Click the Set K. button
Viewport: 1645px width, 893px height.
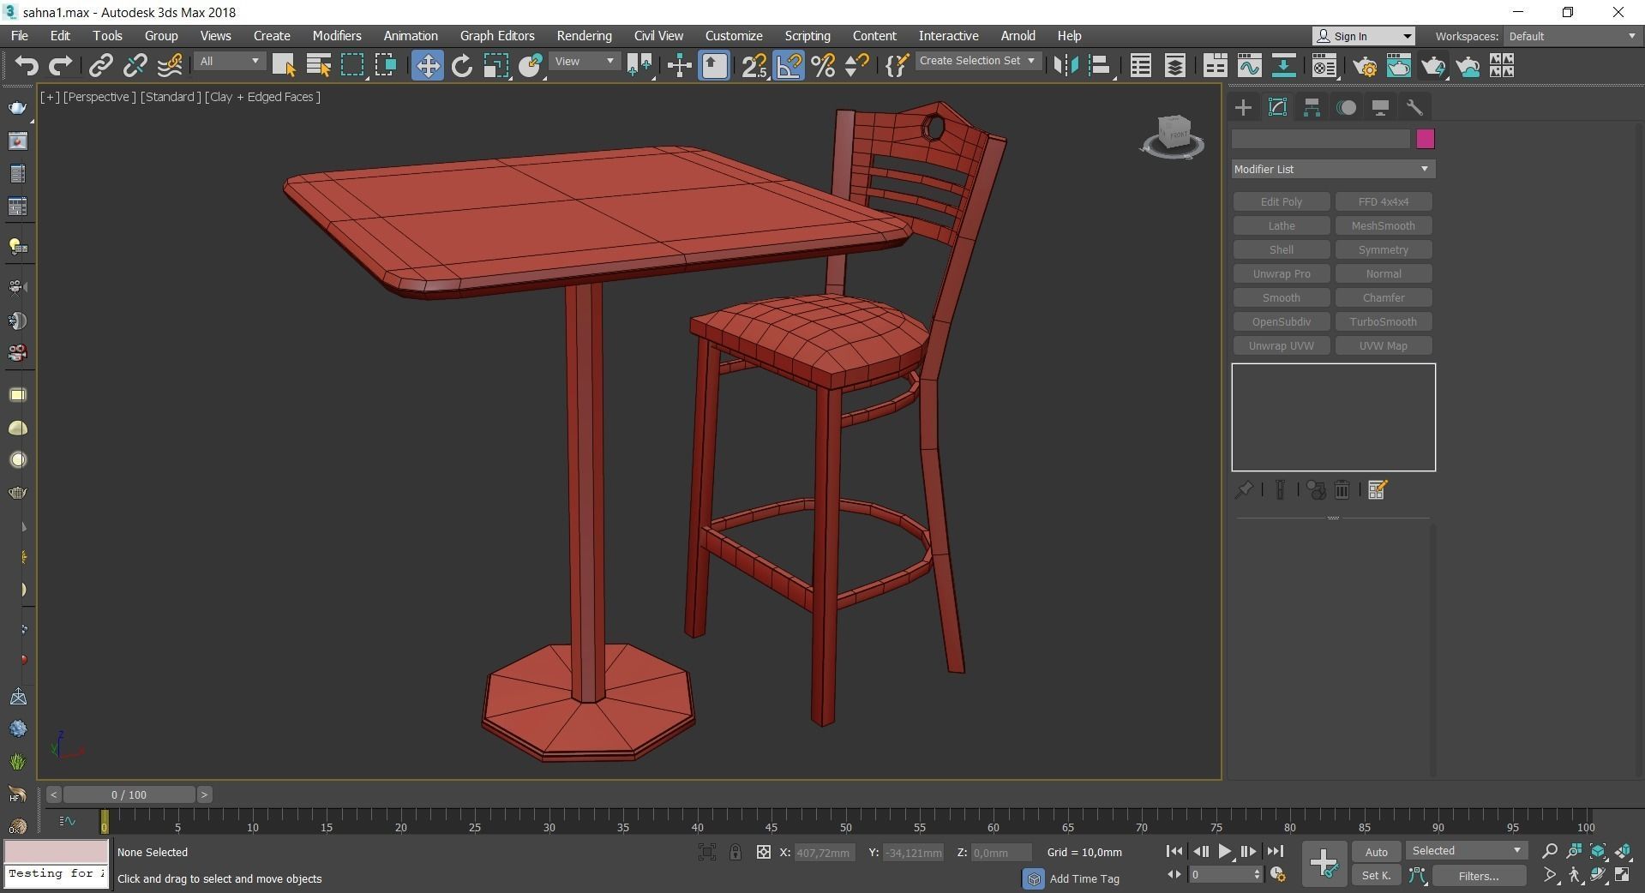(x=1376, y=876)
